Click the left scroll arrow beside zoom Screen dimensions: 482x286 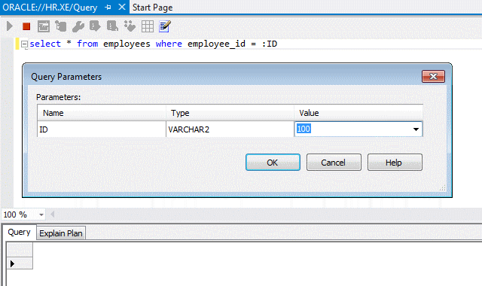pos(52,214)
